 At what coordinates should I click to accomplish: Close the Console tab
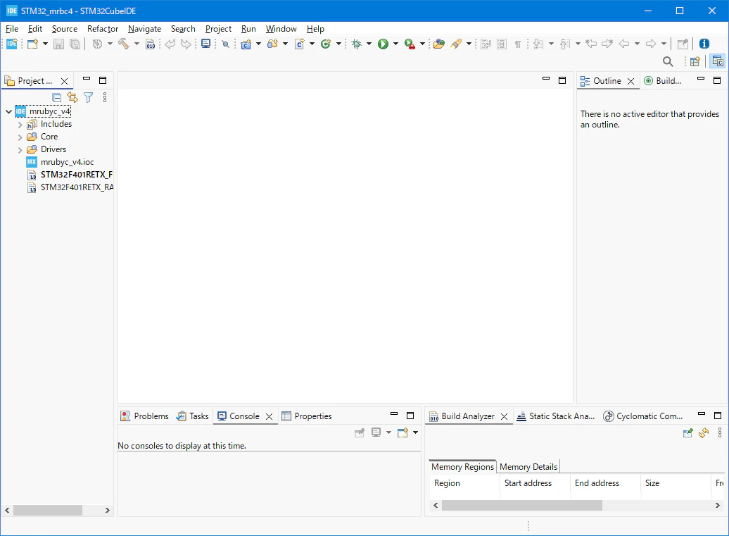[270, 416]
